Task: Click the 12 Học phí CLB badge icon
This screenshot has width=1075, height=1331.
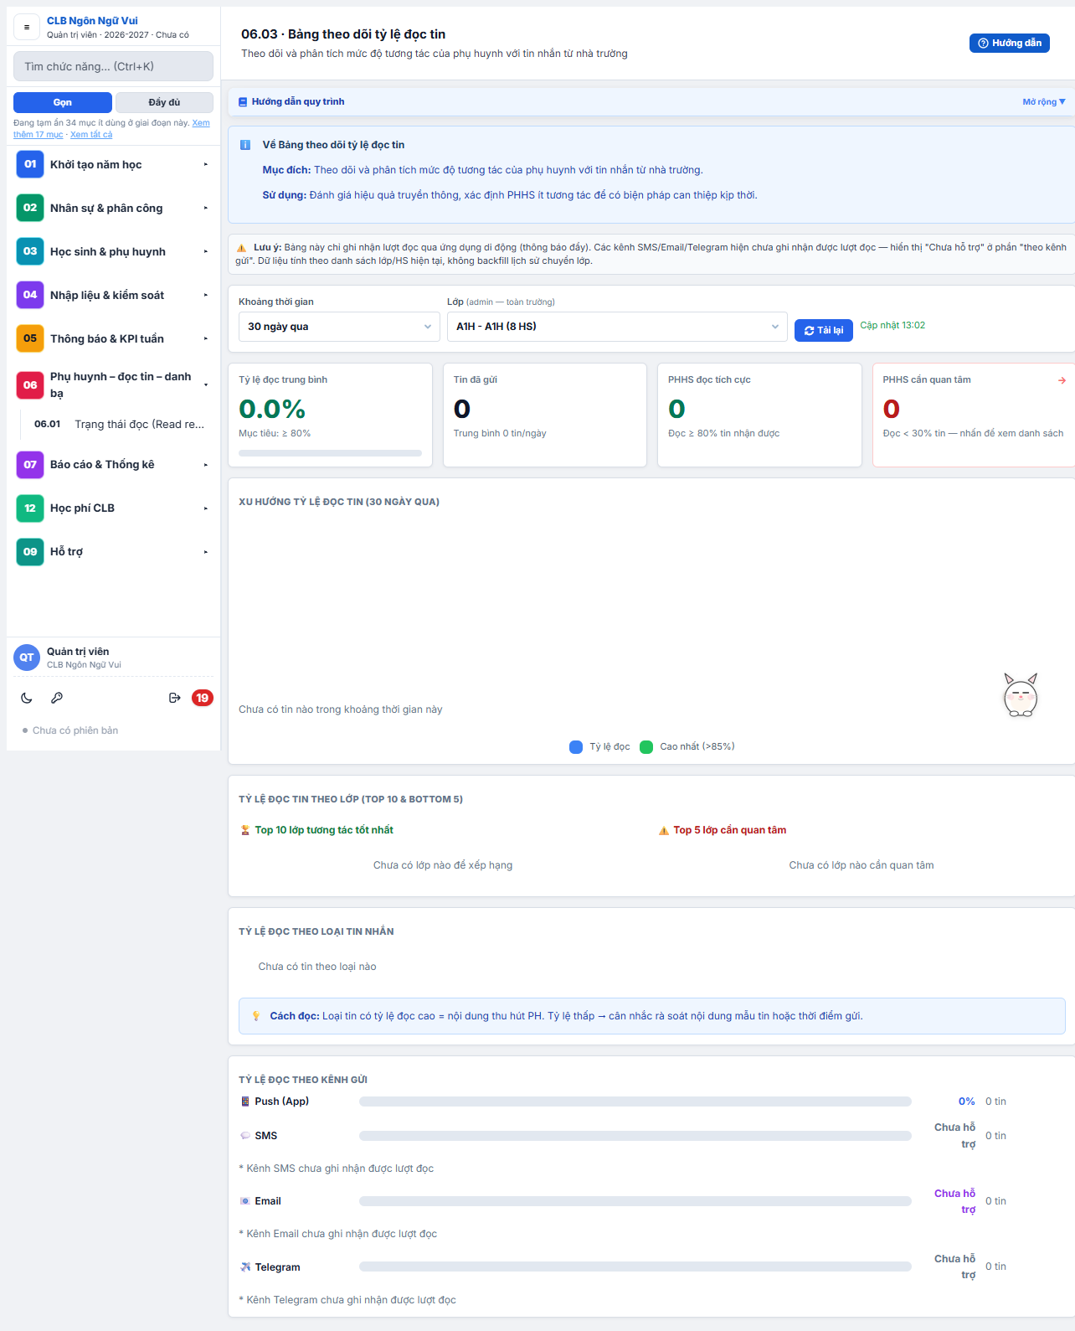Action: click(x=30, y=508)
